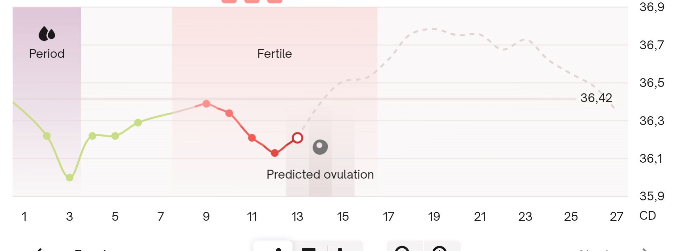This screenshot has width=697, height=251.
Task: Go to previous cycle with left chevron
Action: pyautogui.click(x=38, y=249)
